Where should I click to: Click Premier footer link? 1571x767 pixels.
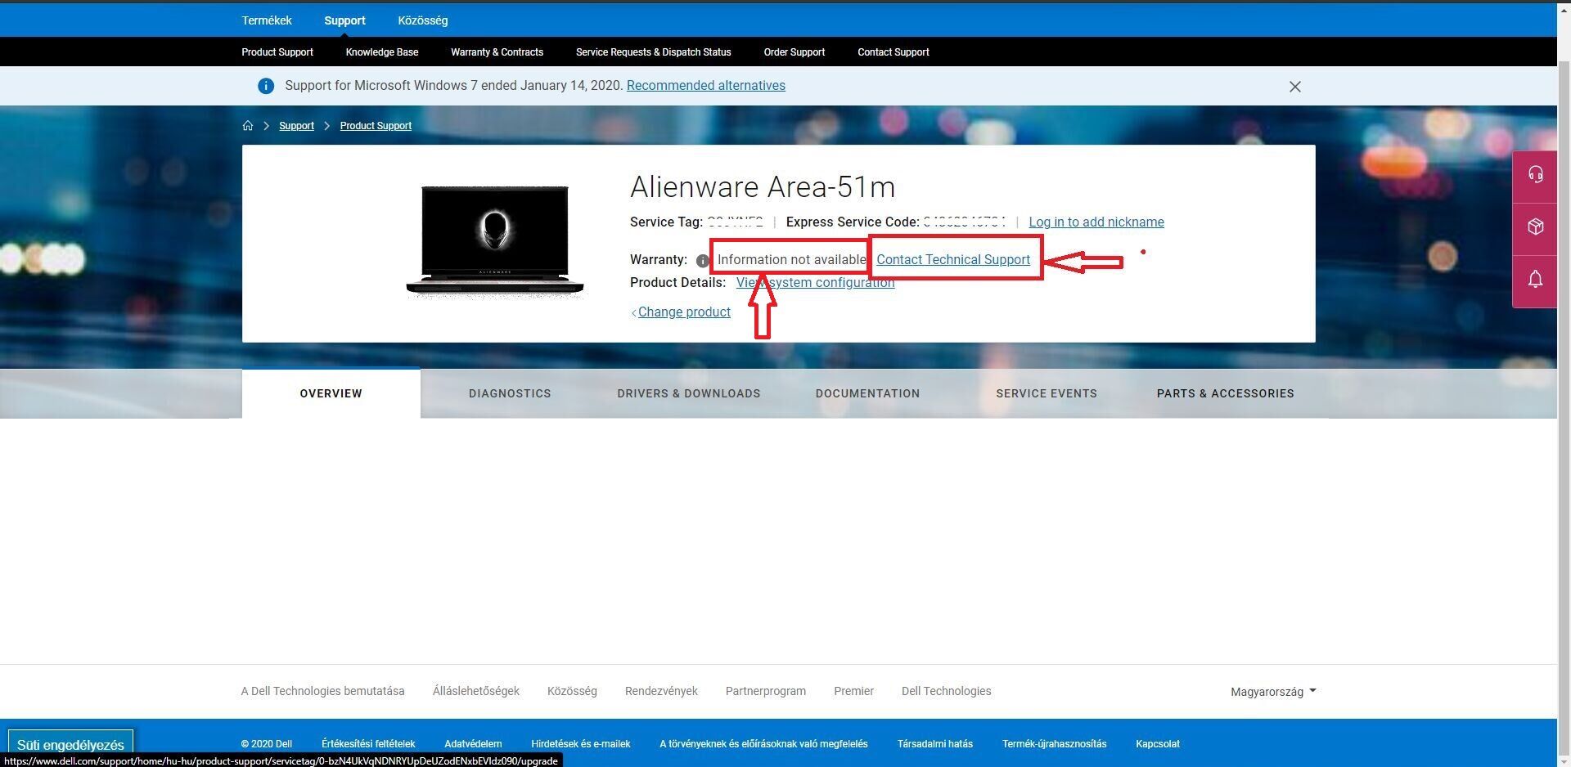(853, 692)
